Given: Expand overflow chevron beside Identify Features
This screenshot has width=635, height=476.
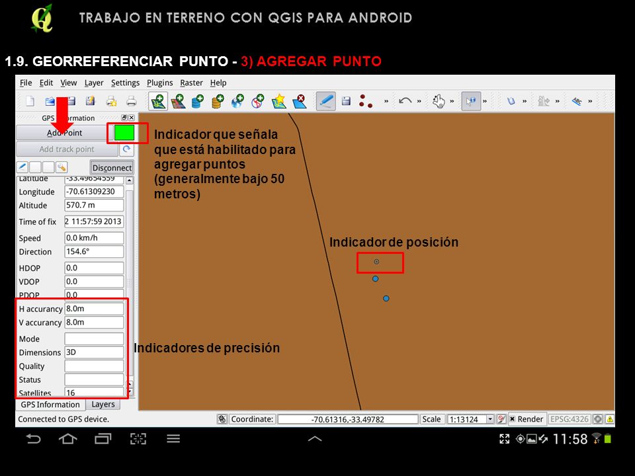Looking at the screenshot, I should pyautogui.click(x=485, y=101).
